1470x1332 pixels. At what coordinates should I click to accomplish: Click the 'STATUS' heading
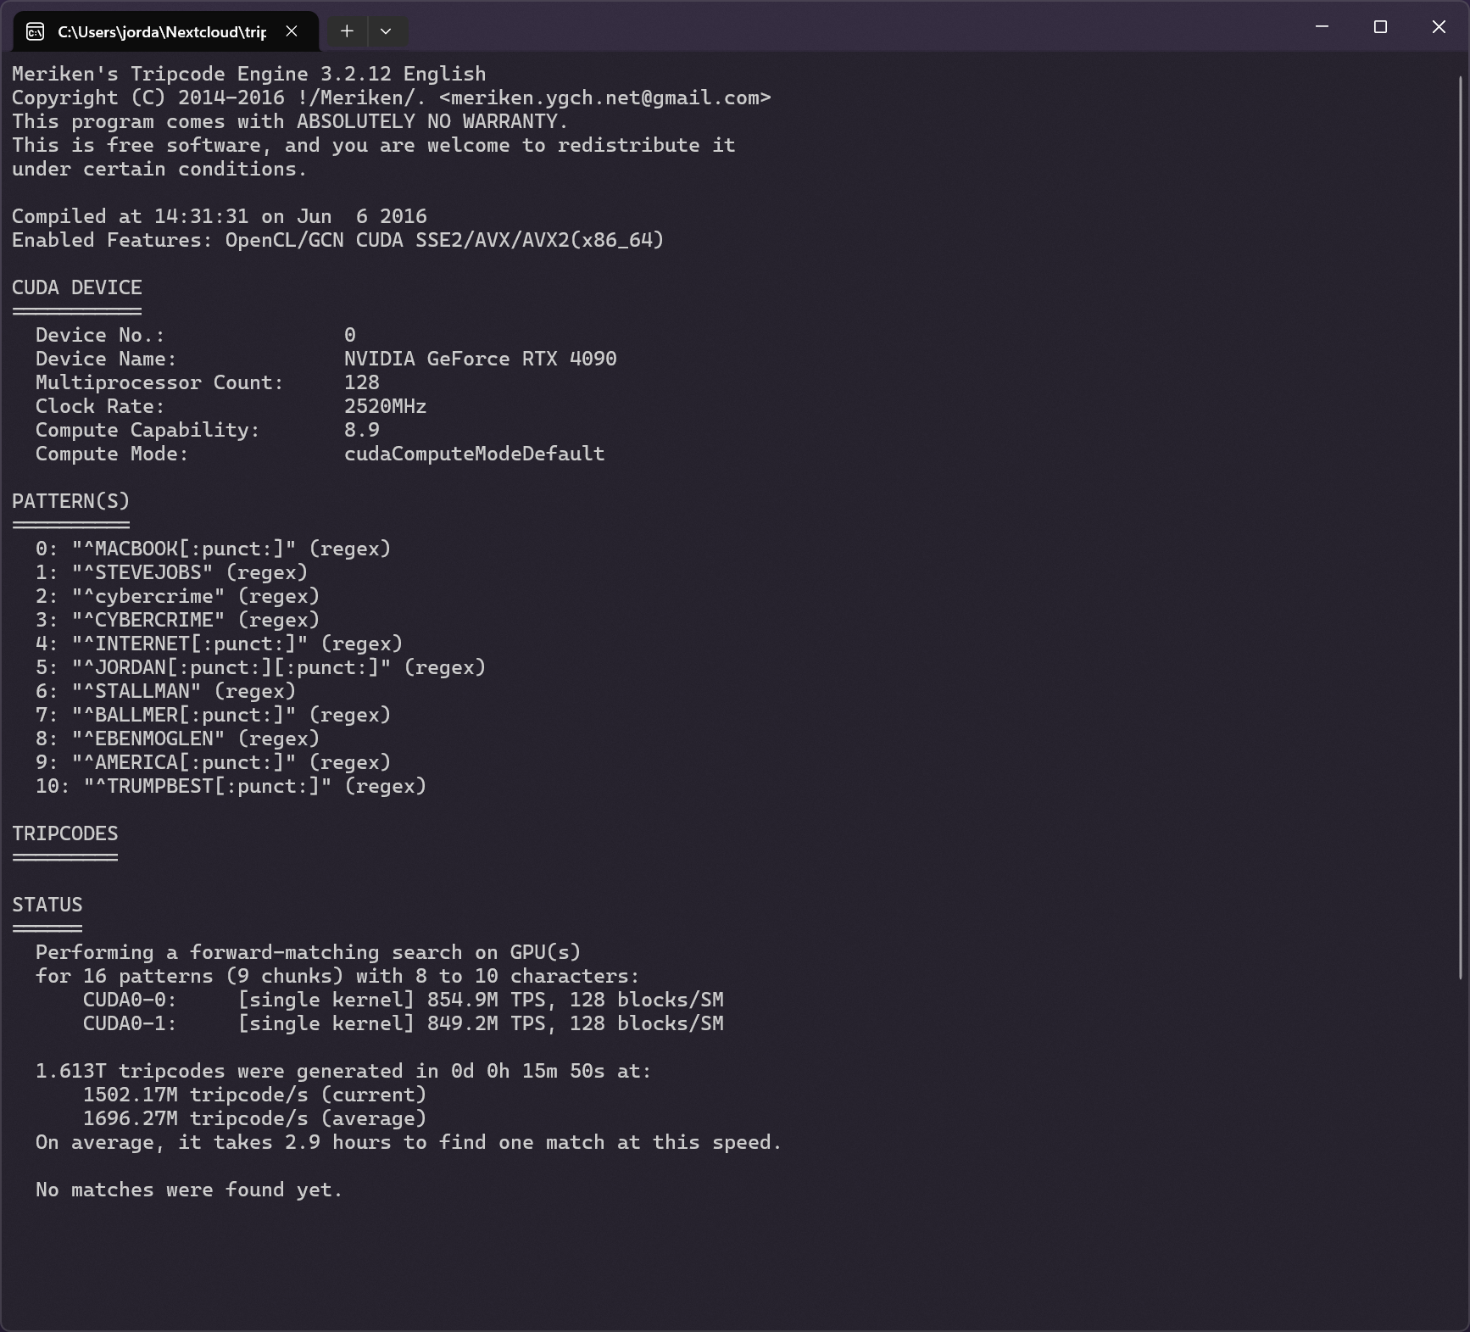[x=47, y=906]
